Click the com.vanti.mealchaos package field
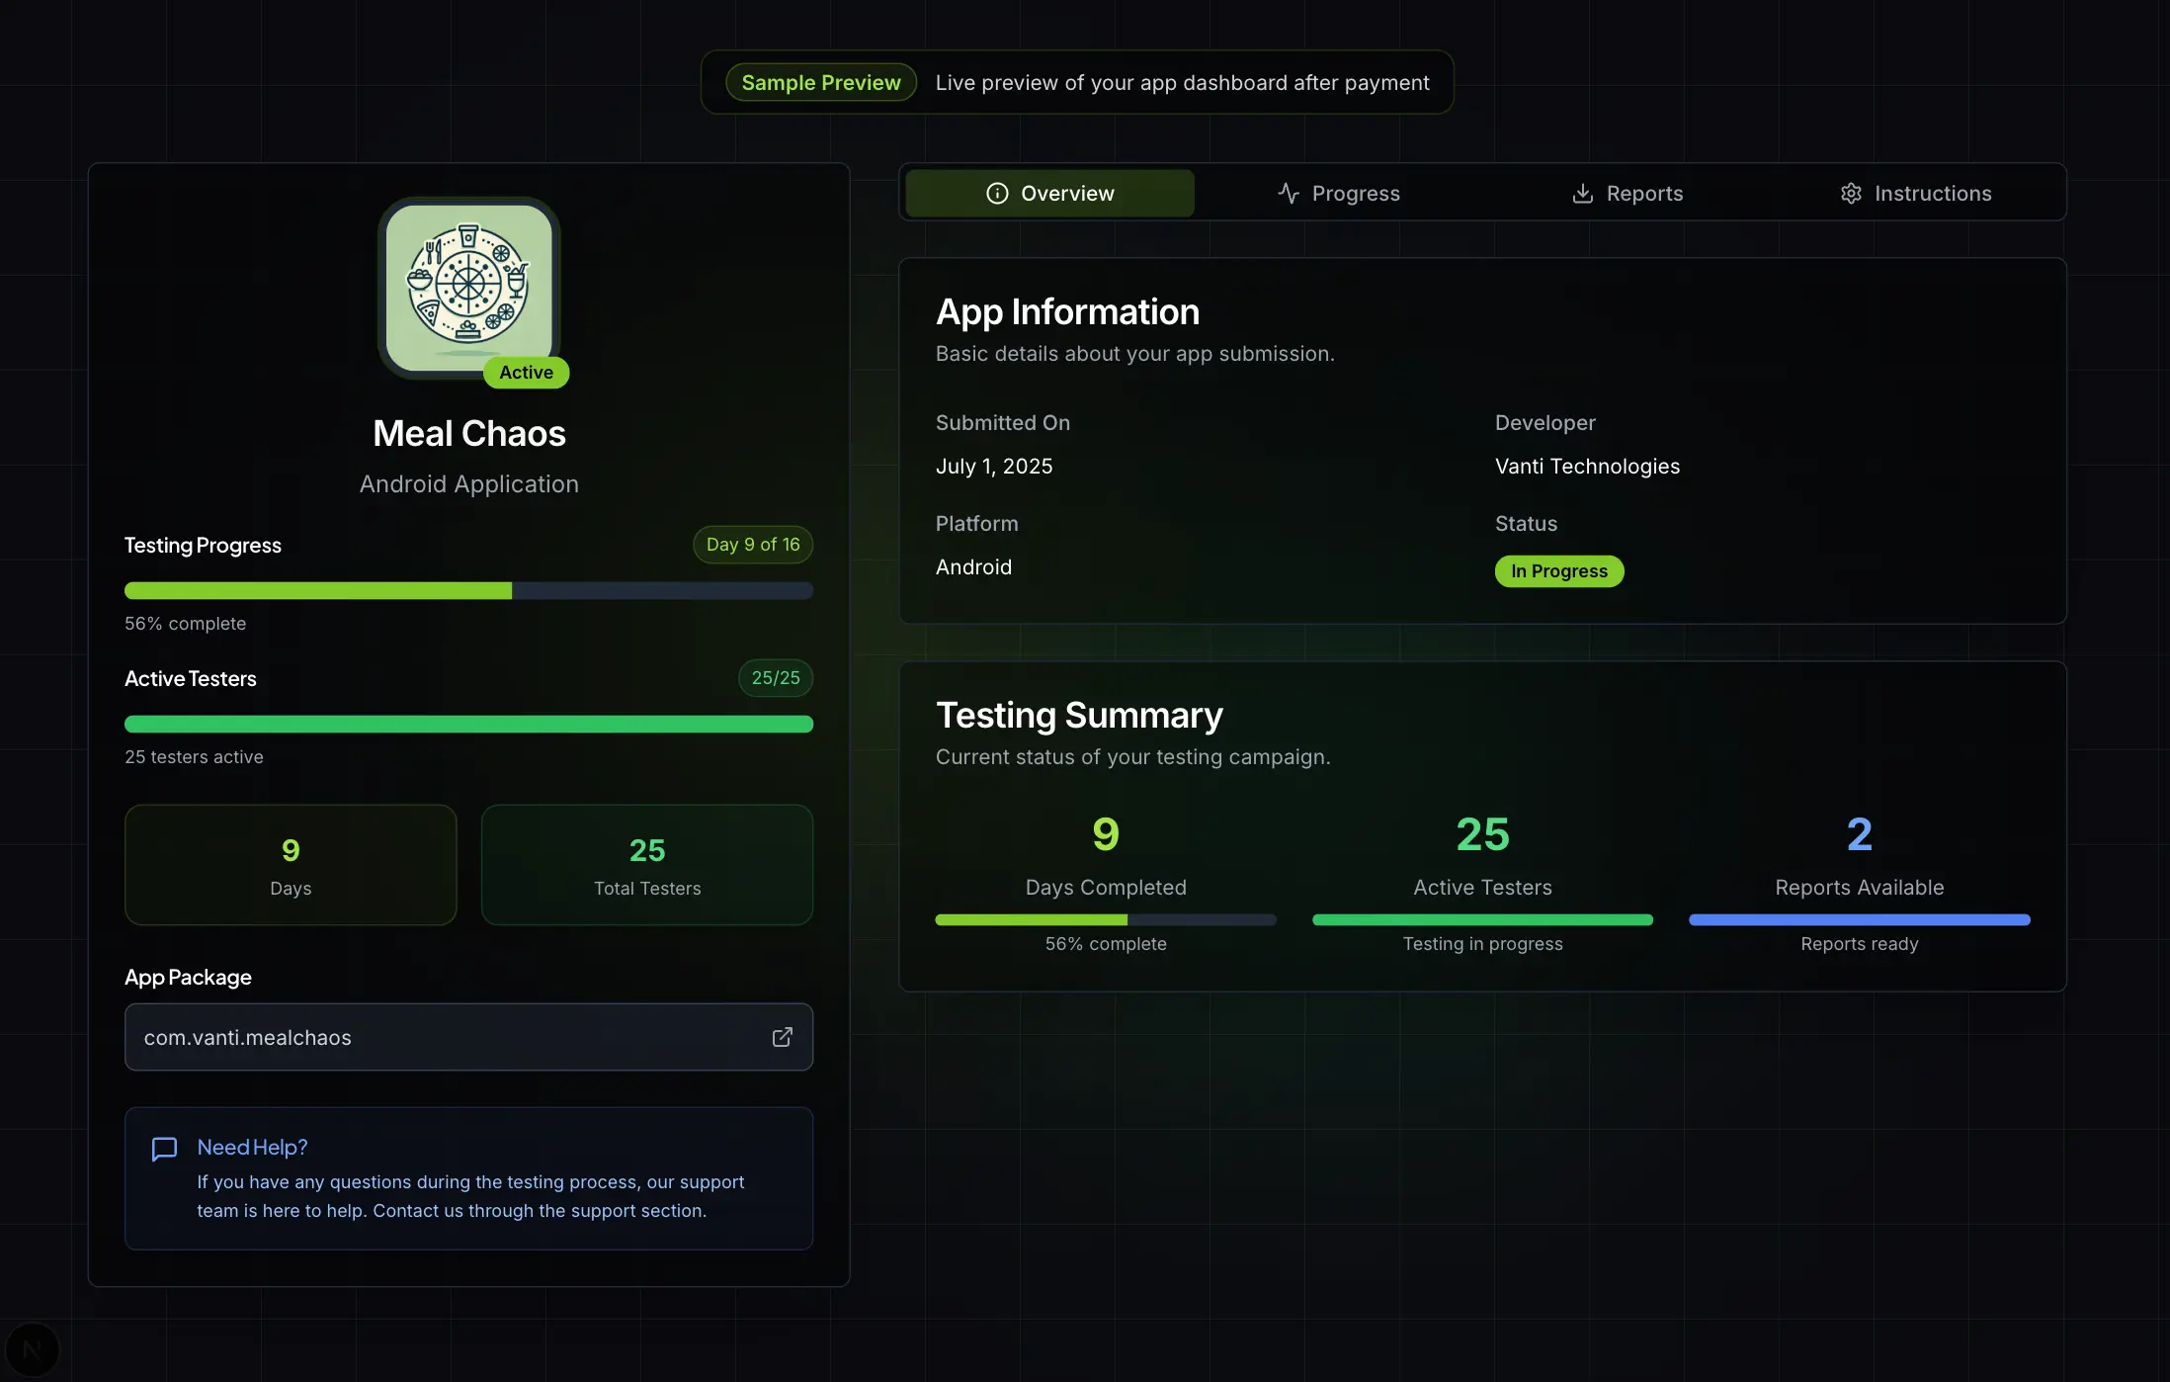2170x1382 pixels. tap(468, 1037)
